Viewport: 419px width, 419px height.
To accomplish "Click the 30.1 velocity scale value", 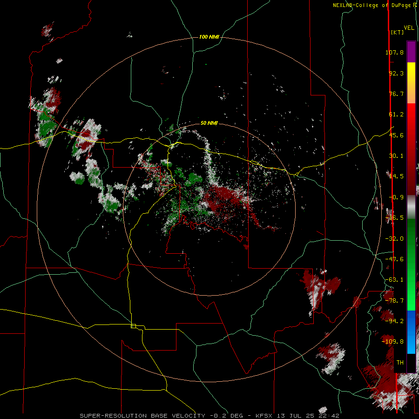I will pos(396,156).
